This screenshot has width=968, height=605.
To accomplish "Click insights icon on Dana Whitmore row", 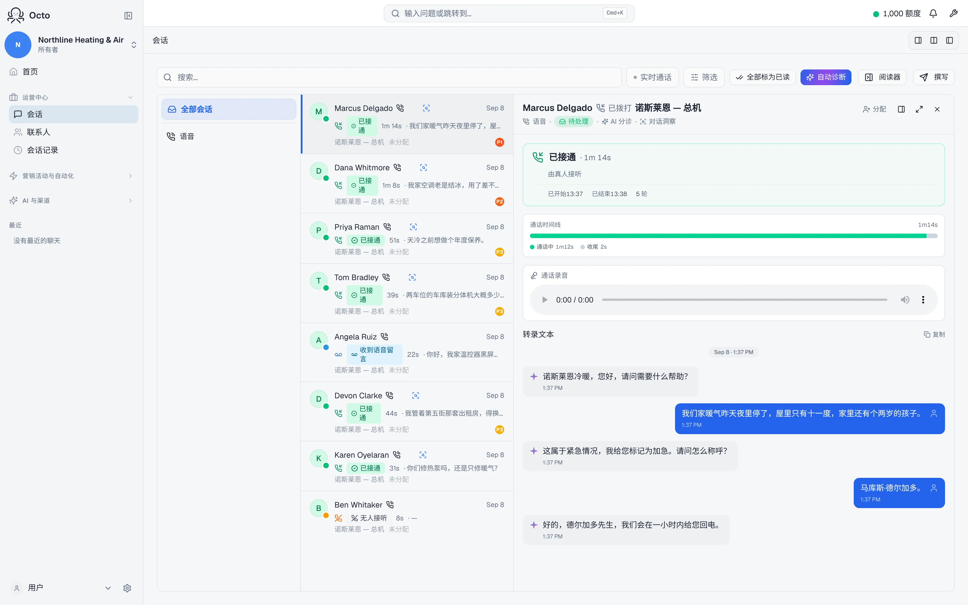I will click(424, 168).
